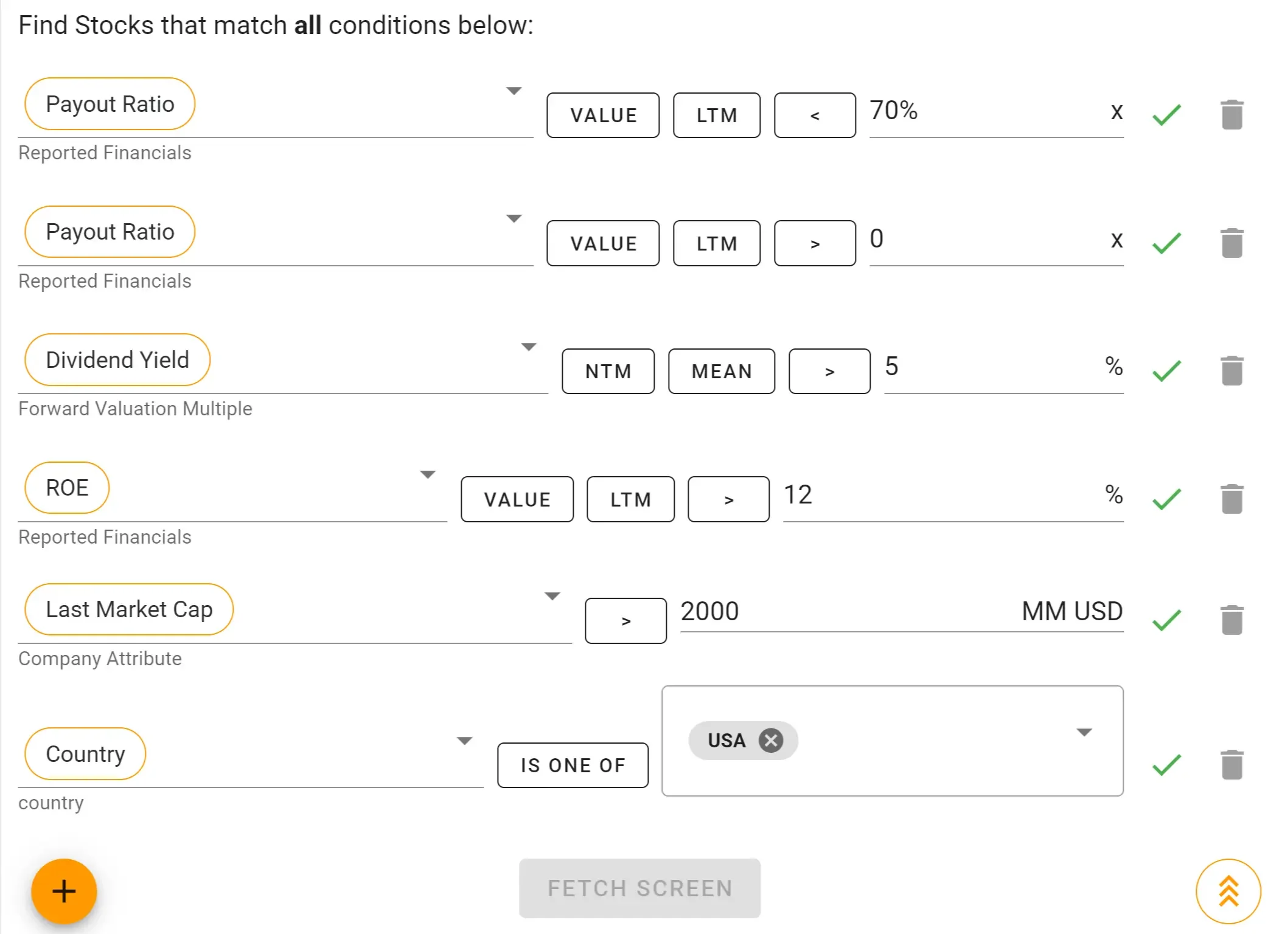Expand the Last Market Cap metric dropdown
The width and height of the screenshot is (1268, 934).
552,596
